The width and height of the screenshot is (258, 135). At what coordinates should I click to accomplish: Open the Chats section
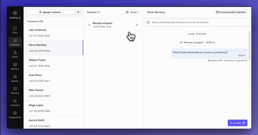click(15, 30)
